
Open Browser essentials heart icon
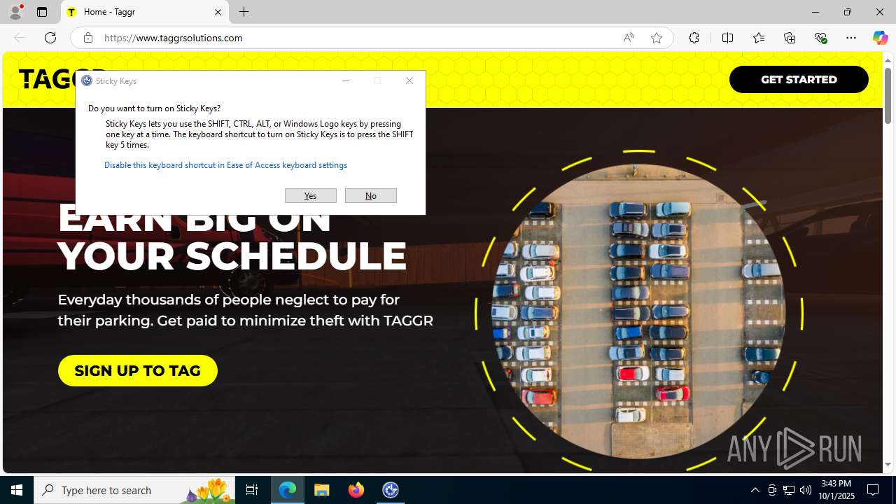point(821,38)
